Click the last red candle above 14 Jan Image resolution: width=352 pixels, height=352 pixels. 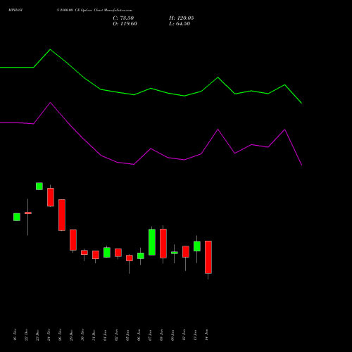(208, 257)
